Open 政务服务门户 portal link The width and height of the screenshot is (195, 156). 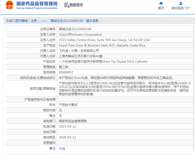[x=181, y=8]
